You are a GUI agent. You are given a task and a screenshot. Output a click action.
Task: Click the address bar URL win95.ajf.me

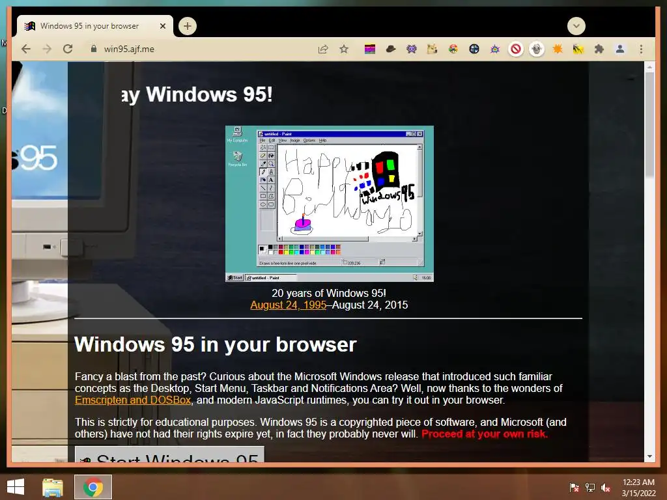pyautogui.click(x=129, y=49)
